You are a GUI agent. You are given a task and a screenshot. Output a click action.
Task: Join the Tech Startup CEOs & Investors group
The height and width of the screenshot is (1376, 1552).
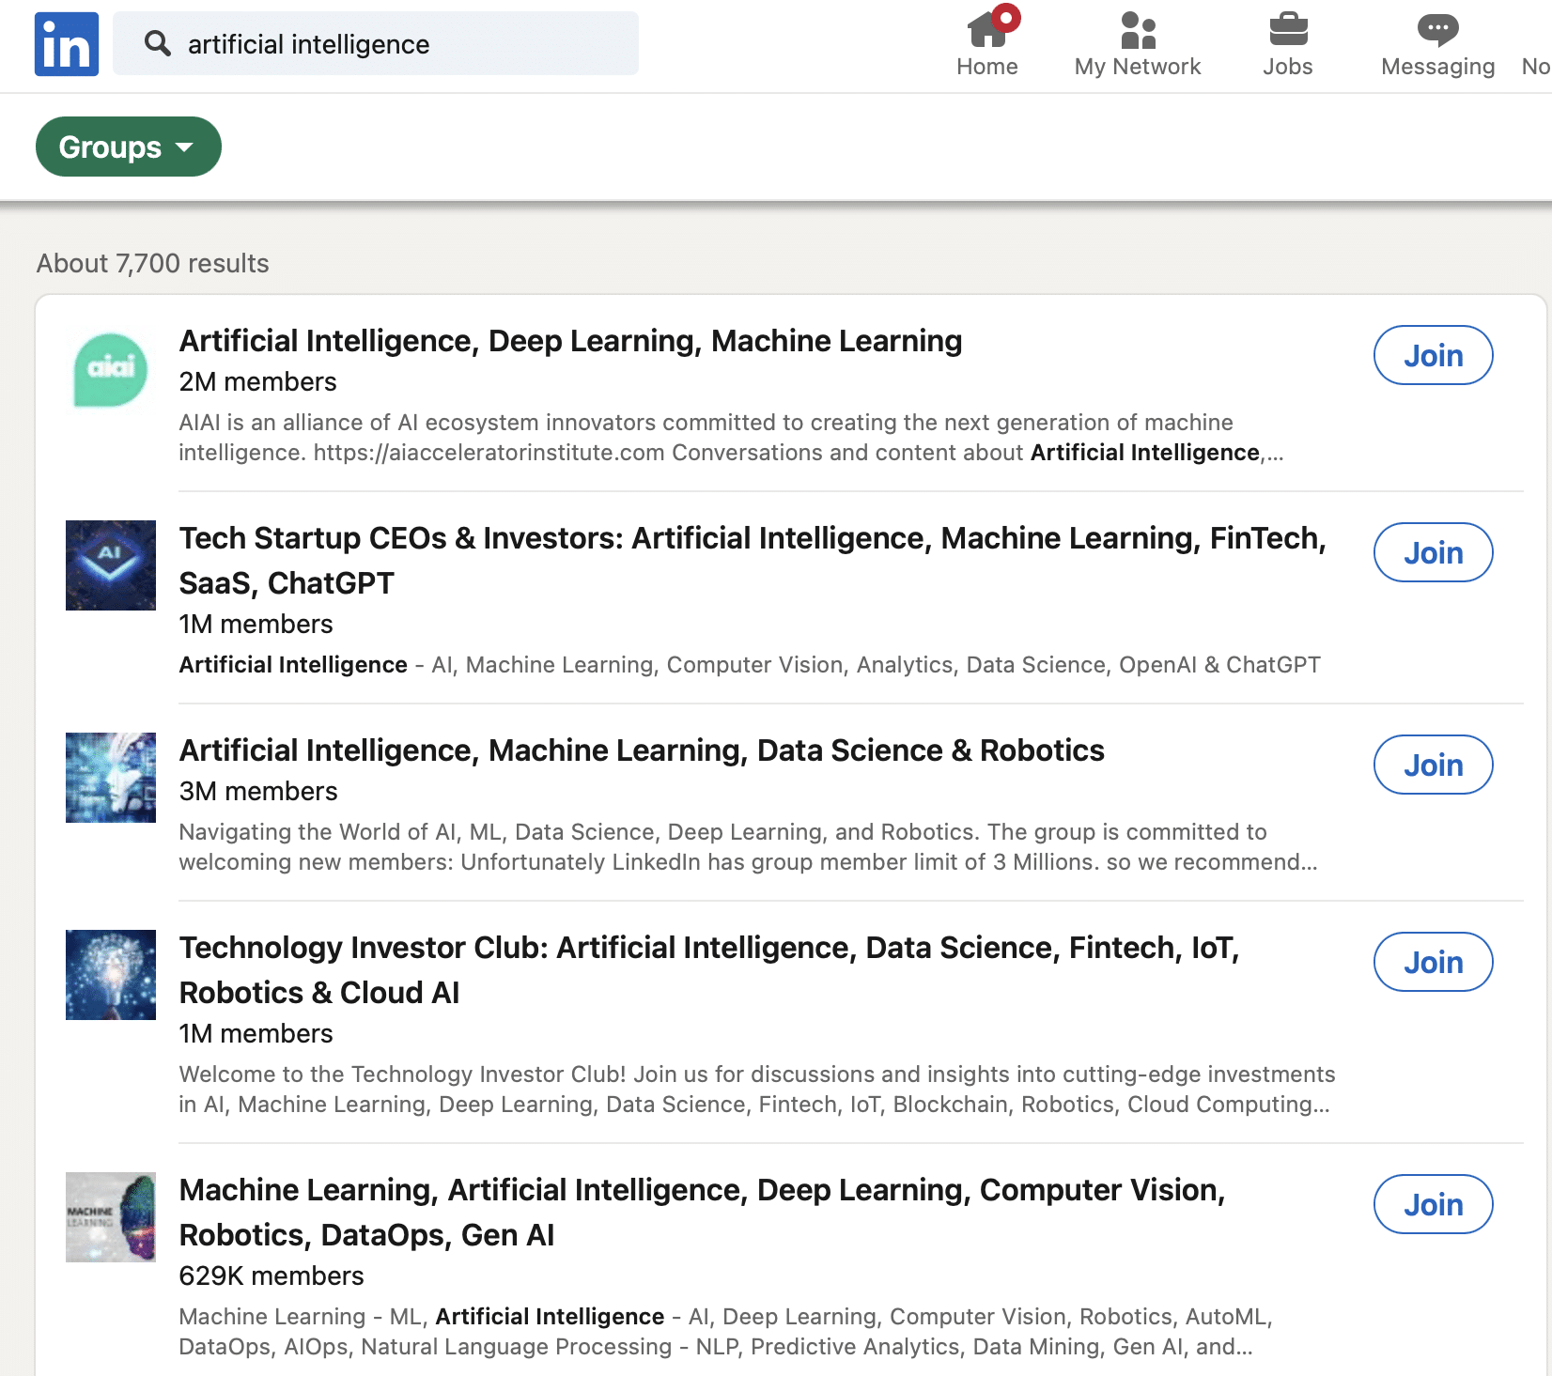1434,552
